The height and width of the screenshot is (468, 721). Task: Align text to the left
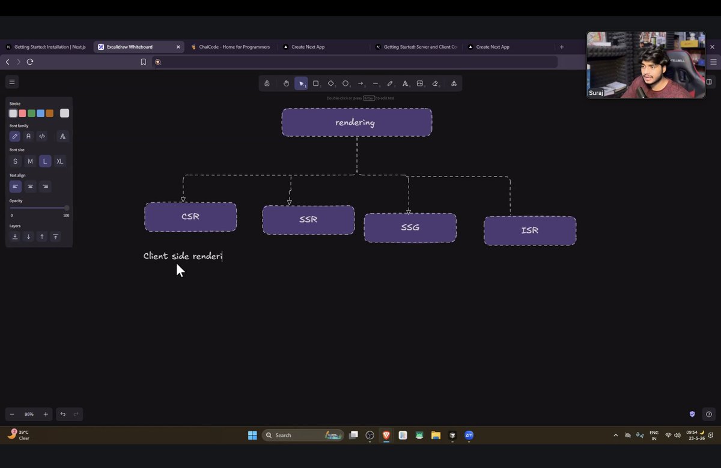[15, 187]
